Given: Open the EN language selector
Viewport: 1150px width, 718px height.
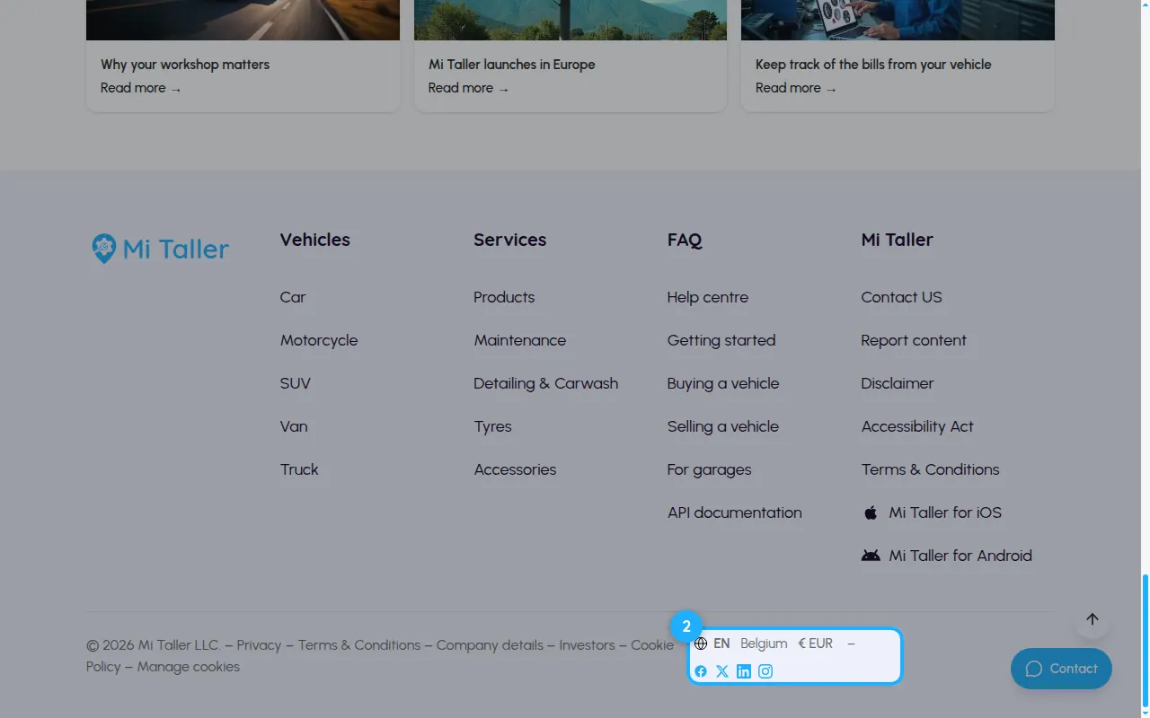Looking at the screenshot, I should (721, 644).
